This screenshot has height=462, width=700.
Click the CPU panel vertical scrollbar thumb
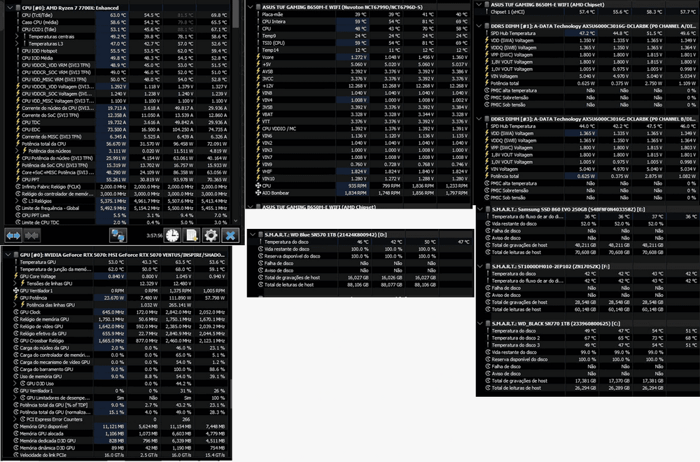coord(236,15)
